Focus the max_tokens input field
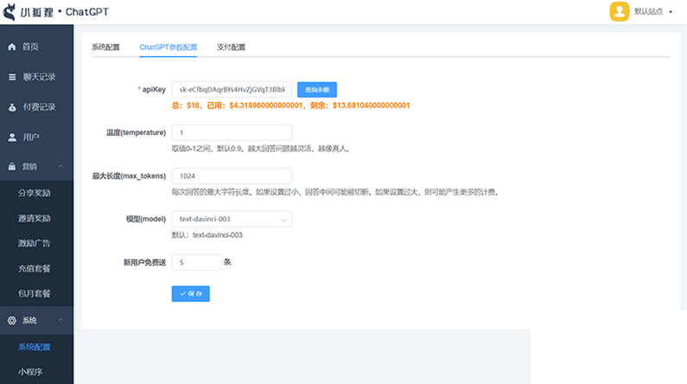Screen dimensions: 687x384 click(x=232, y=176)
